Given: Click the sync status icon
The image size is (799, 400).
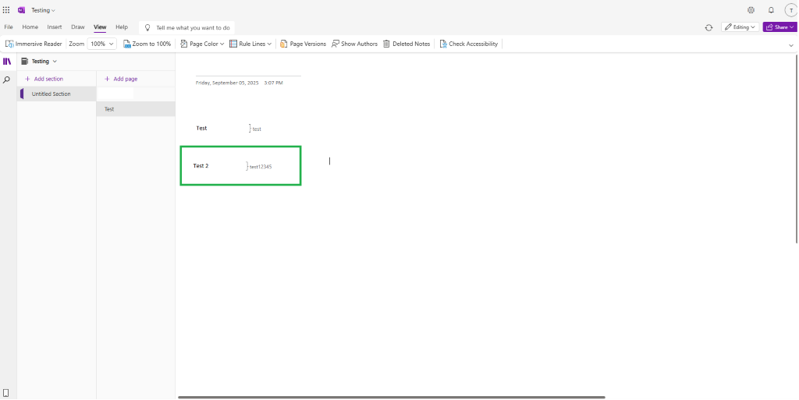Looking at the screenshot, I should [x=708, y=27].
